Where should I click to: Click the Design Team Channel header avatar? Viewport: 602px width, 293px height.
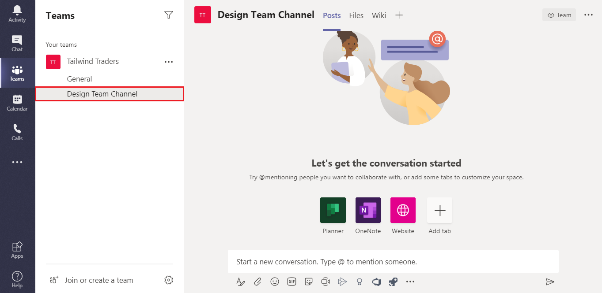pos(203,15)
